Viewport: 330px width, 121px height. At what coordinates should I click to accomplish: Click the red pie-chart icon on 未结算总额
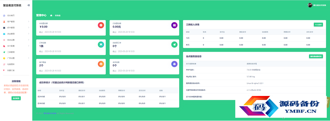pyautogui.click(x=101, y=25)
